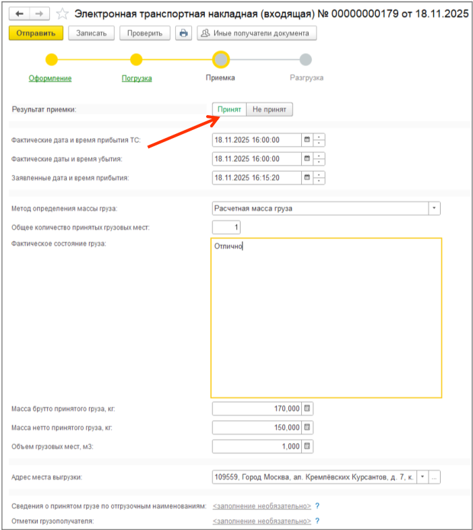Image resolution: width=473 pixels, height=530 pixels.
Task: Select the "Не принят" acceptance result
Action: coord(270,109)
